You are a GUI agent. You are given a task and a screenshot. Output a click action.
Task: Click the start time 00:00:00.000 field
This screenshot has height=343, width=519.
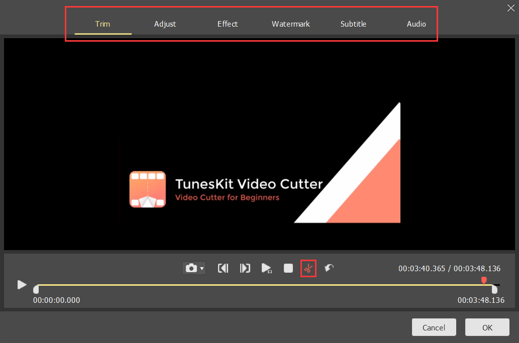point(57,300)
